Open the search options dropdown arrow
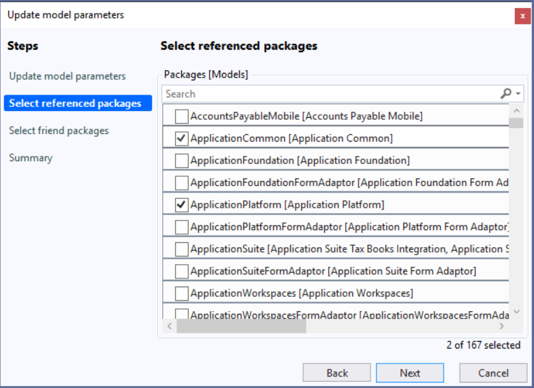Screen dimensions: 534x388 pos(518,94)
